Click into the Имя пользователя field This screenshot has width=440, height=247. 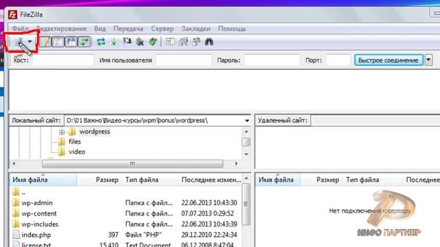point(184,60)
